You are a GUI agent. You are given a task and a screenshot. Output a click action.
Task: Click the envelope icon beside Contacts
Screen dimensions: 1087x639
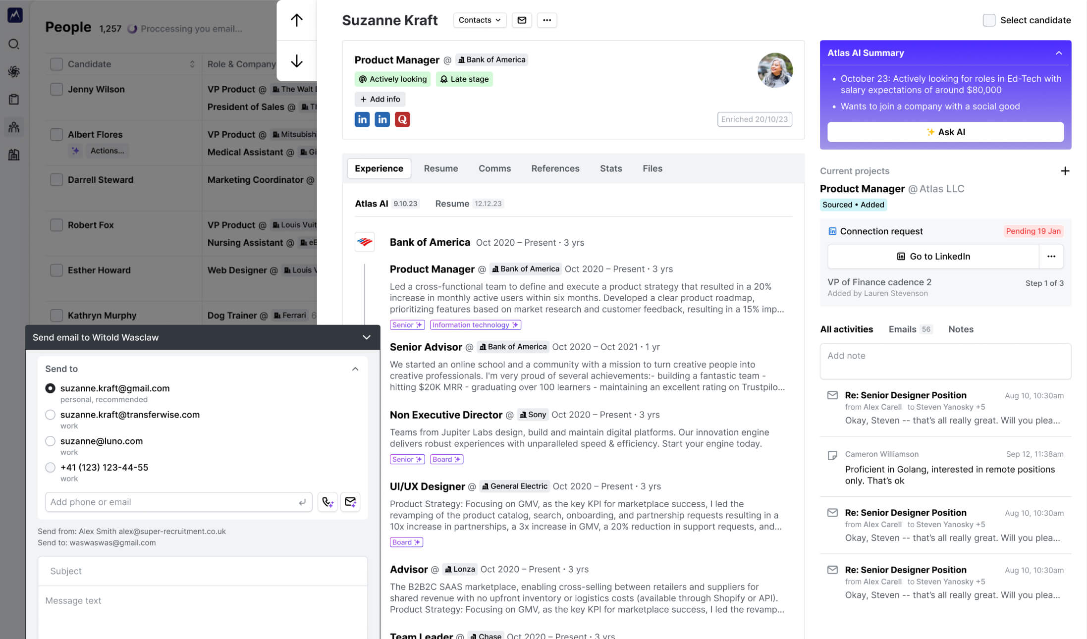522,20
